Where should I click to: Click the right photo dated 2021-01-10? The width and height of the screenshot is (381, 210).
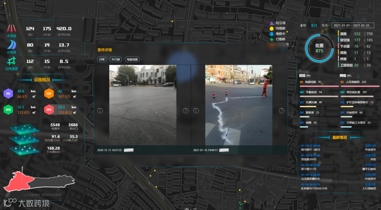(x=238, y=105)
